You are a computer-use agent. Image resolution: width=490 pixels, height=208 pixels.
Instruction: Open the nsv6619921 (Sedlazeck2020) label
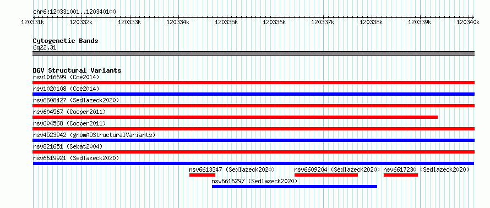click(76, 158)
